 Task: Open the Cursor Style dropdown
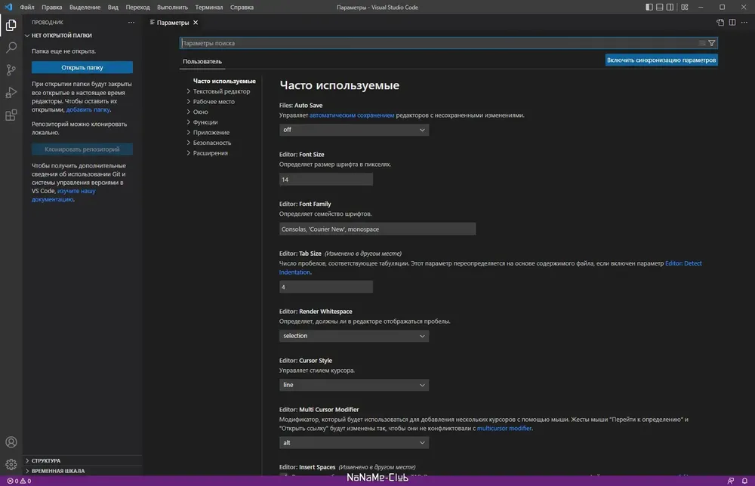(x=354, y=385)
